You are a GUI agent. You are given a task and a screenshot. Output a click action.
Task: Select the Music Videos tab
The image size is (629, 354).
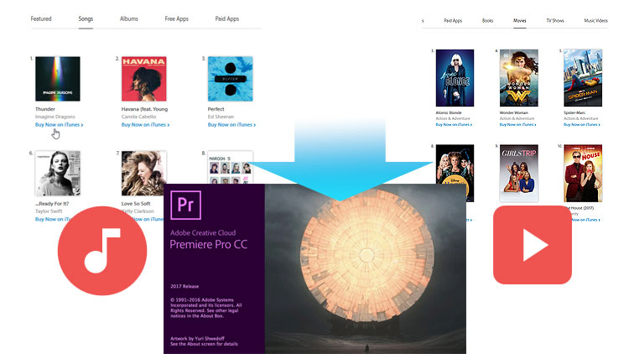click(x=595, y=19)
